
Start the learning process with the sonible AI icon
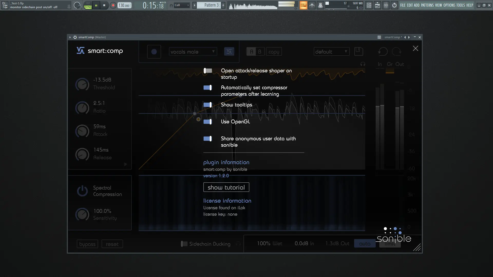click(x=229, y=51)
